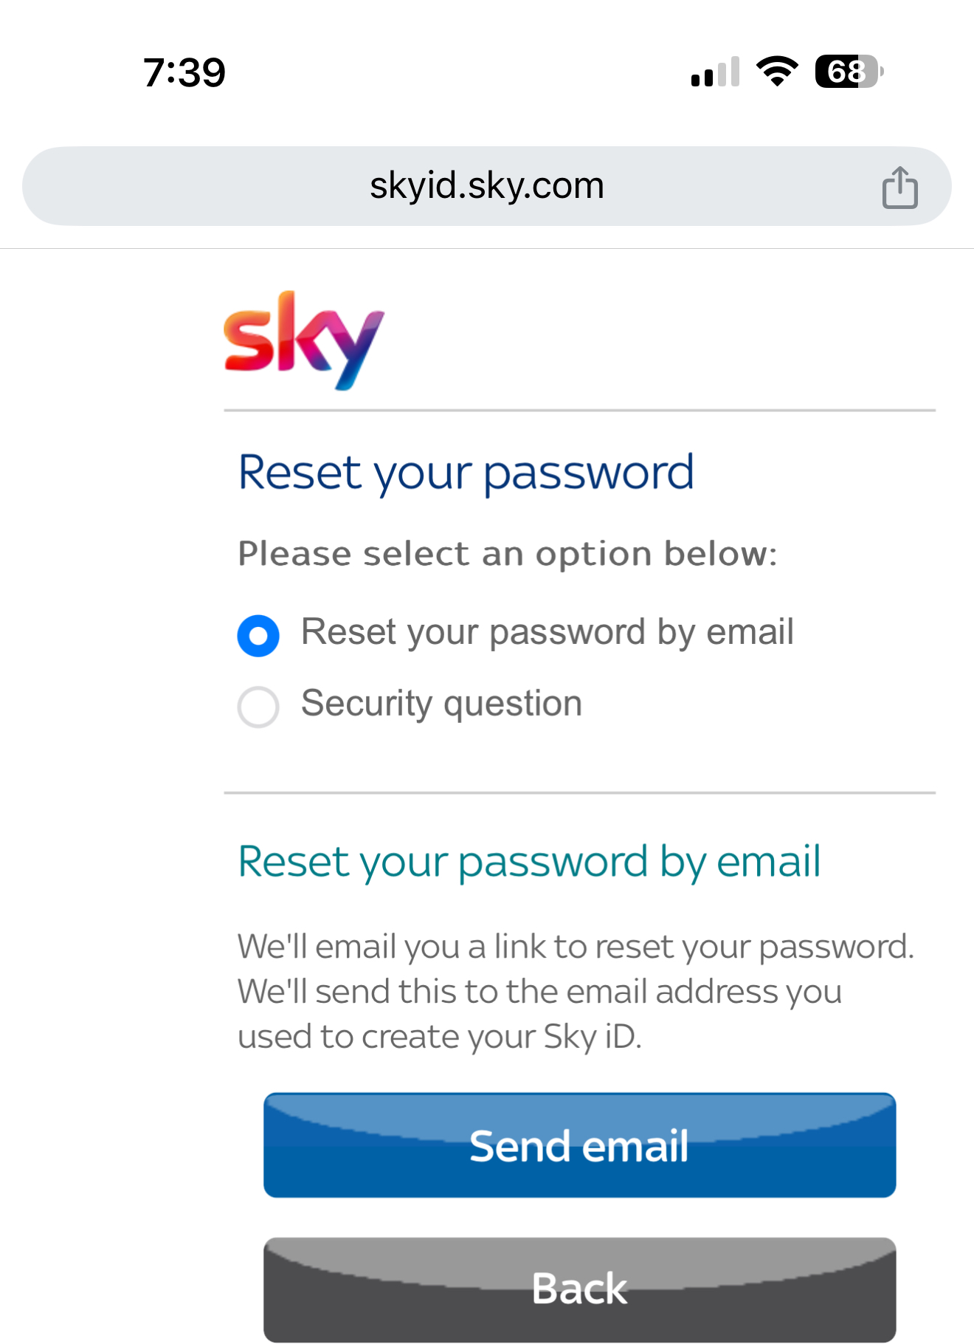Tap the battery level indicator
Viewport: 974px width, 1344px height.
(848, 72)
